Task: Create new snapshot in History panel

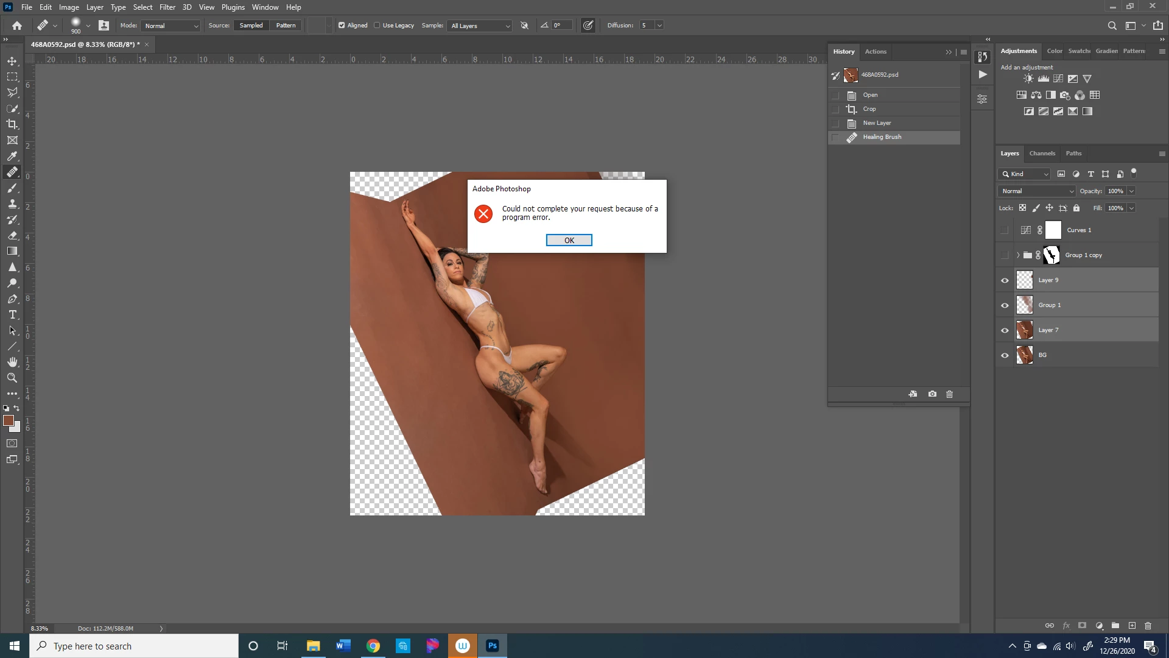Action: pyautogui.click(x=932, y=394)
